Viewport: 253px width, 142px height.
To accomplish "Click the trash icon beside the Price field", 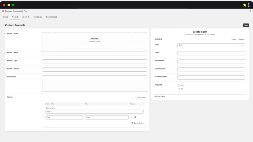I will coord(135,117).
